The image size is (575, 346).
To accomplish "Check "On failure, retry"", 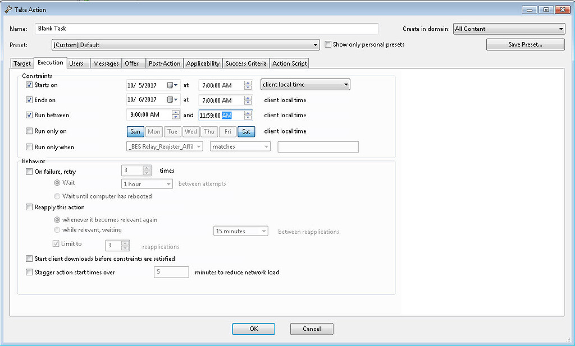I will coord(29,172).
